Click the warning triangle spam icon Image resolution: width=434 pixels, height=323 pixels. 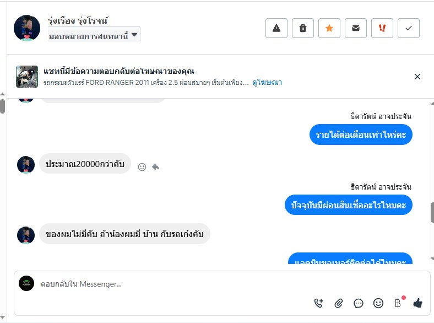276,28
